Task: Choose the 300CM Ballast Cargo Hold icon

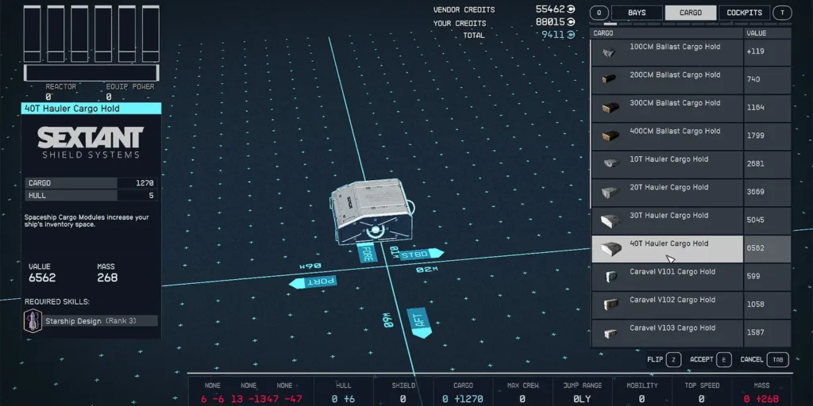Action: [609, 109]
